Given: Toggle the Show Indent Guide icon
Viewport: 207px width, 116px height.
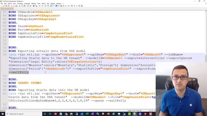Looking at the screenshot, I should click(x=56, y=6).
